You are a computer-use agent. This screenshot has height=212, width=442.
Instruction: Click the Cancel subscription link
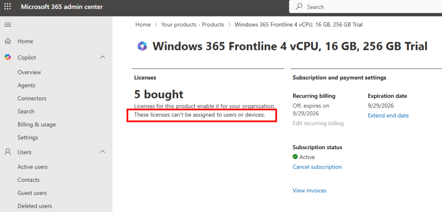point(317,167)
